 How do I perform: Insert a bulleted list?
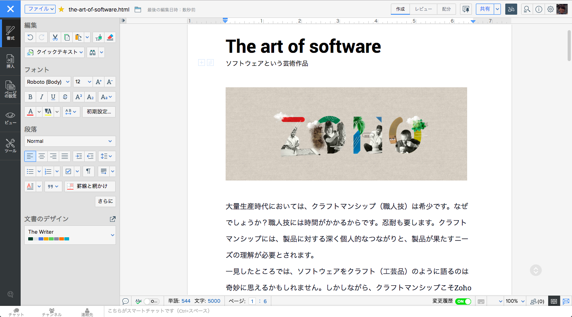tap(30, 171)
